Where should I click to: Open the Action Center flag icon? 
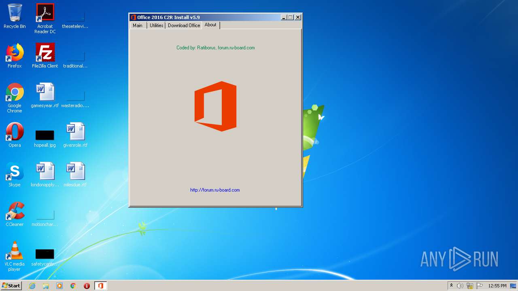click(x=480, y=286)
